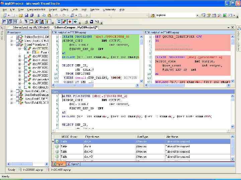This screenshot has width=241, height=180.
Task: Uncheck the checked procedure checkbox
Action: [x=26, y=49]
